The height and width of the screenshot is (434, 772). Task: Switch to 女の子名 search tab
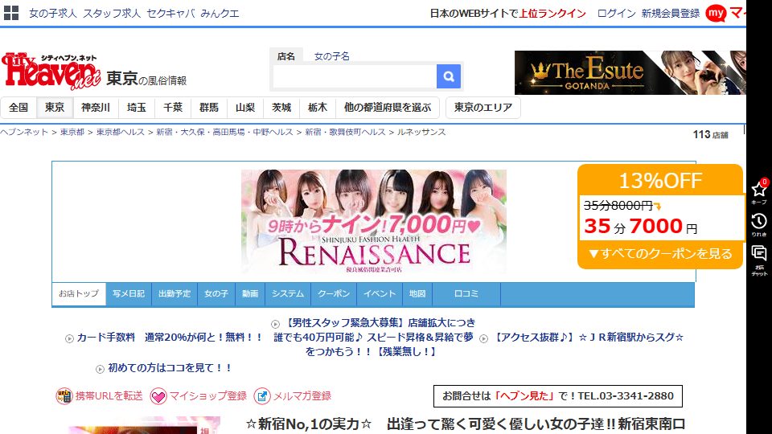coord(332,56)
